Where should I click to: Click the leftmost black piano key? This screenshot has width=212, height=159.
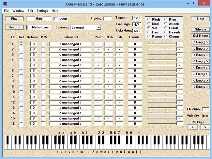pyautogui.click(x=8, y=140)
